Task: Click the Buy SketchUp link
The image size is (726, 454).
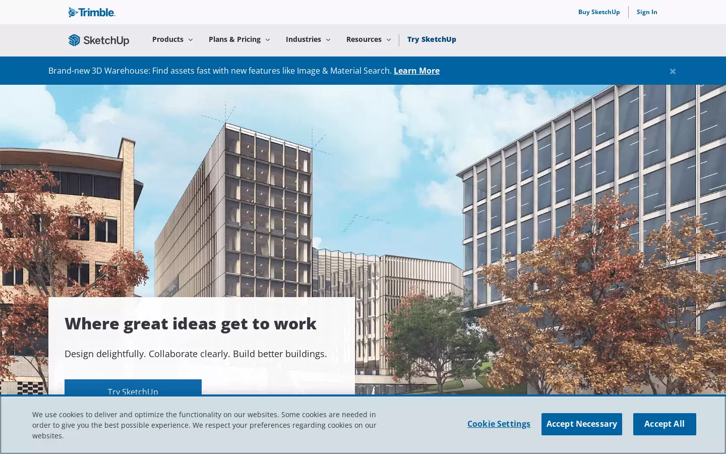Action: (x=599, y=12)
